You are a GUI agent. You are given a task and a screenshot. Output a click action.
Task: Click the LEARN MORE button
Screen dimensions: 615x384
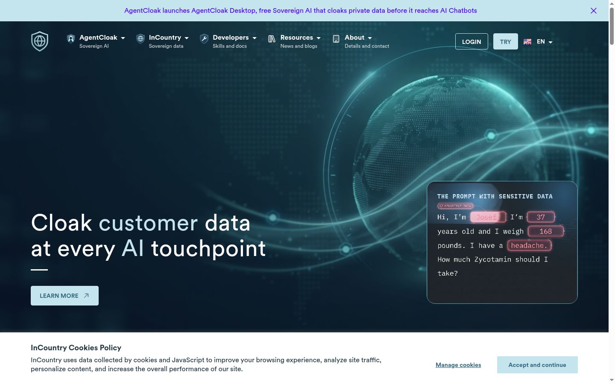[x=64, y=296]
